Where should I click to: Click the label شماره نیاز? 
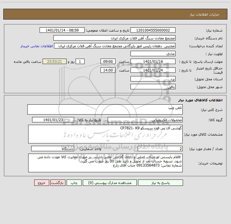(214, 30)
